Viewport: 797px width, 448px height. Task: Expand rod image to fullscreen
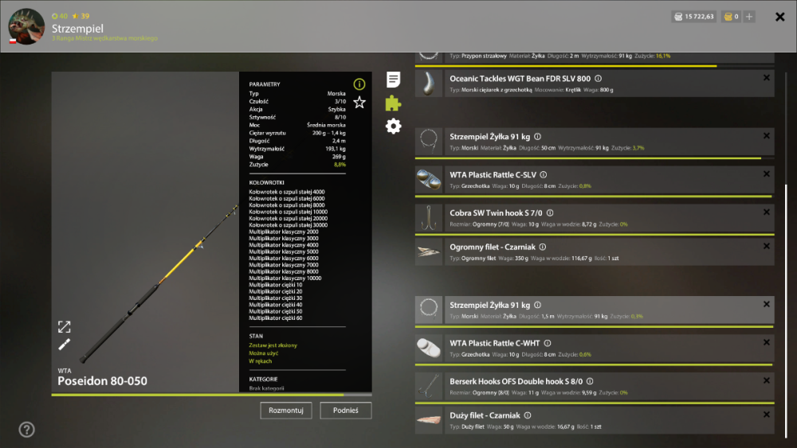click(64, 327)
